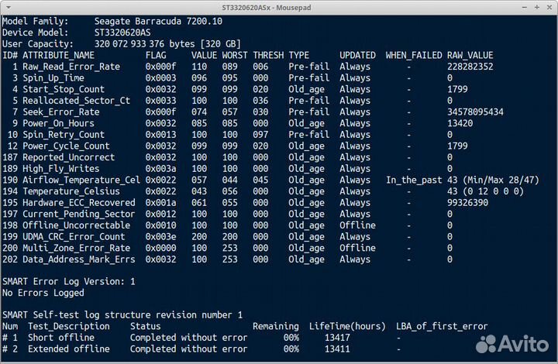This screenshot has height=364, width=558.
Task: Click the Reallocated_Sector_Ct attribute name
Action: (76, 101)
